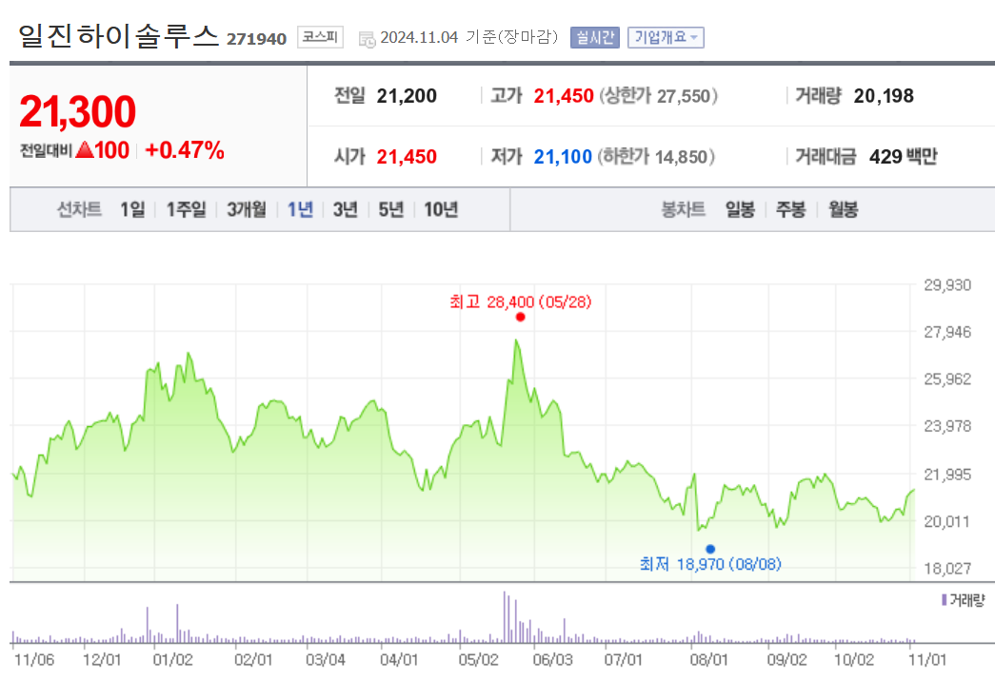This screenshot has width=995, height=680.
Task: Click the 봉차트 candle chart label
Action: (684, 209)
